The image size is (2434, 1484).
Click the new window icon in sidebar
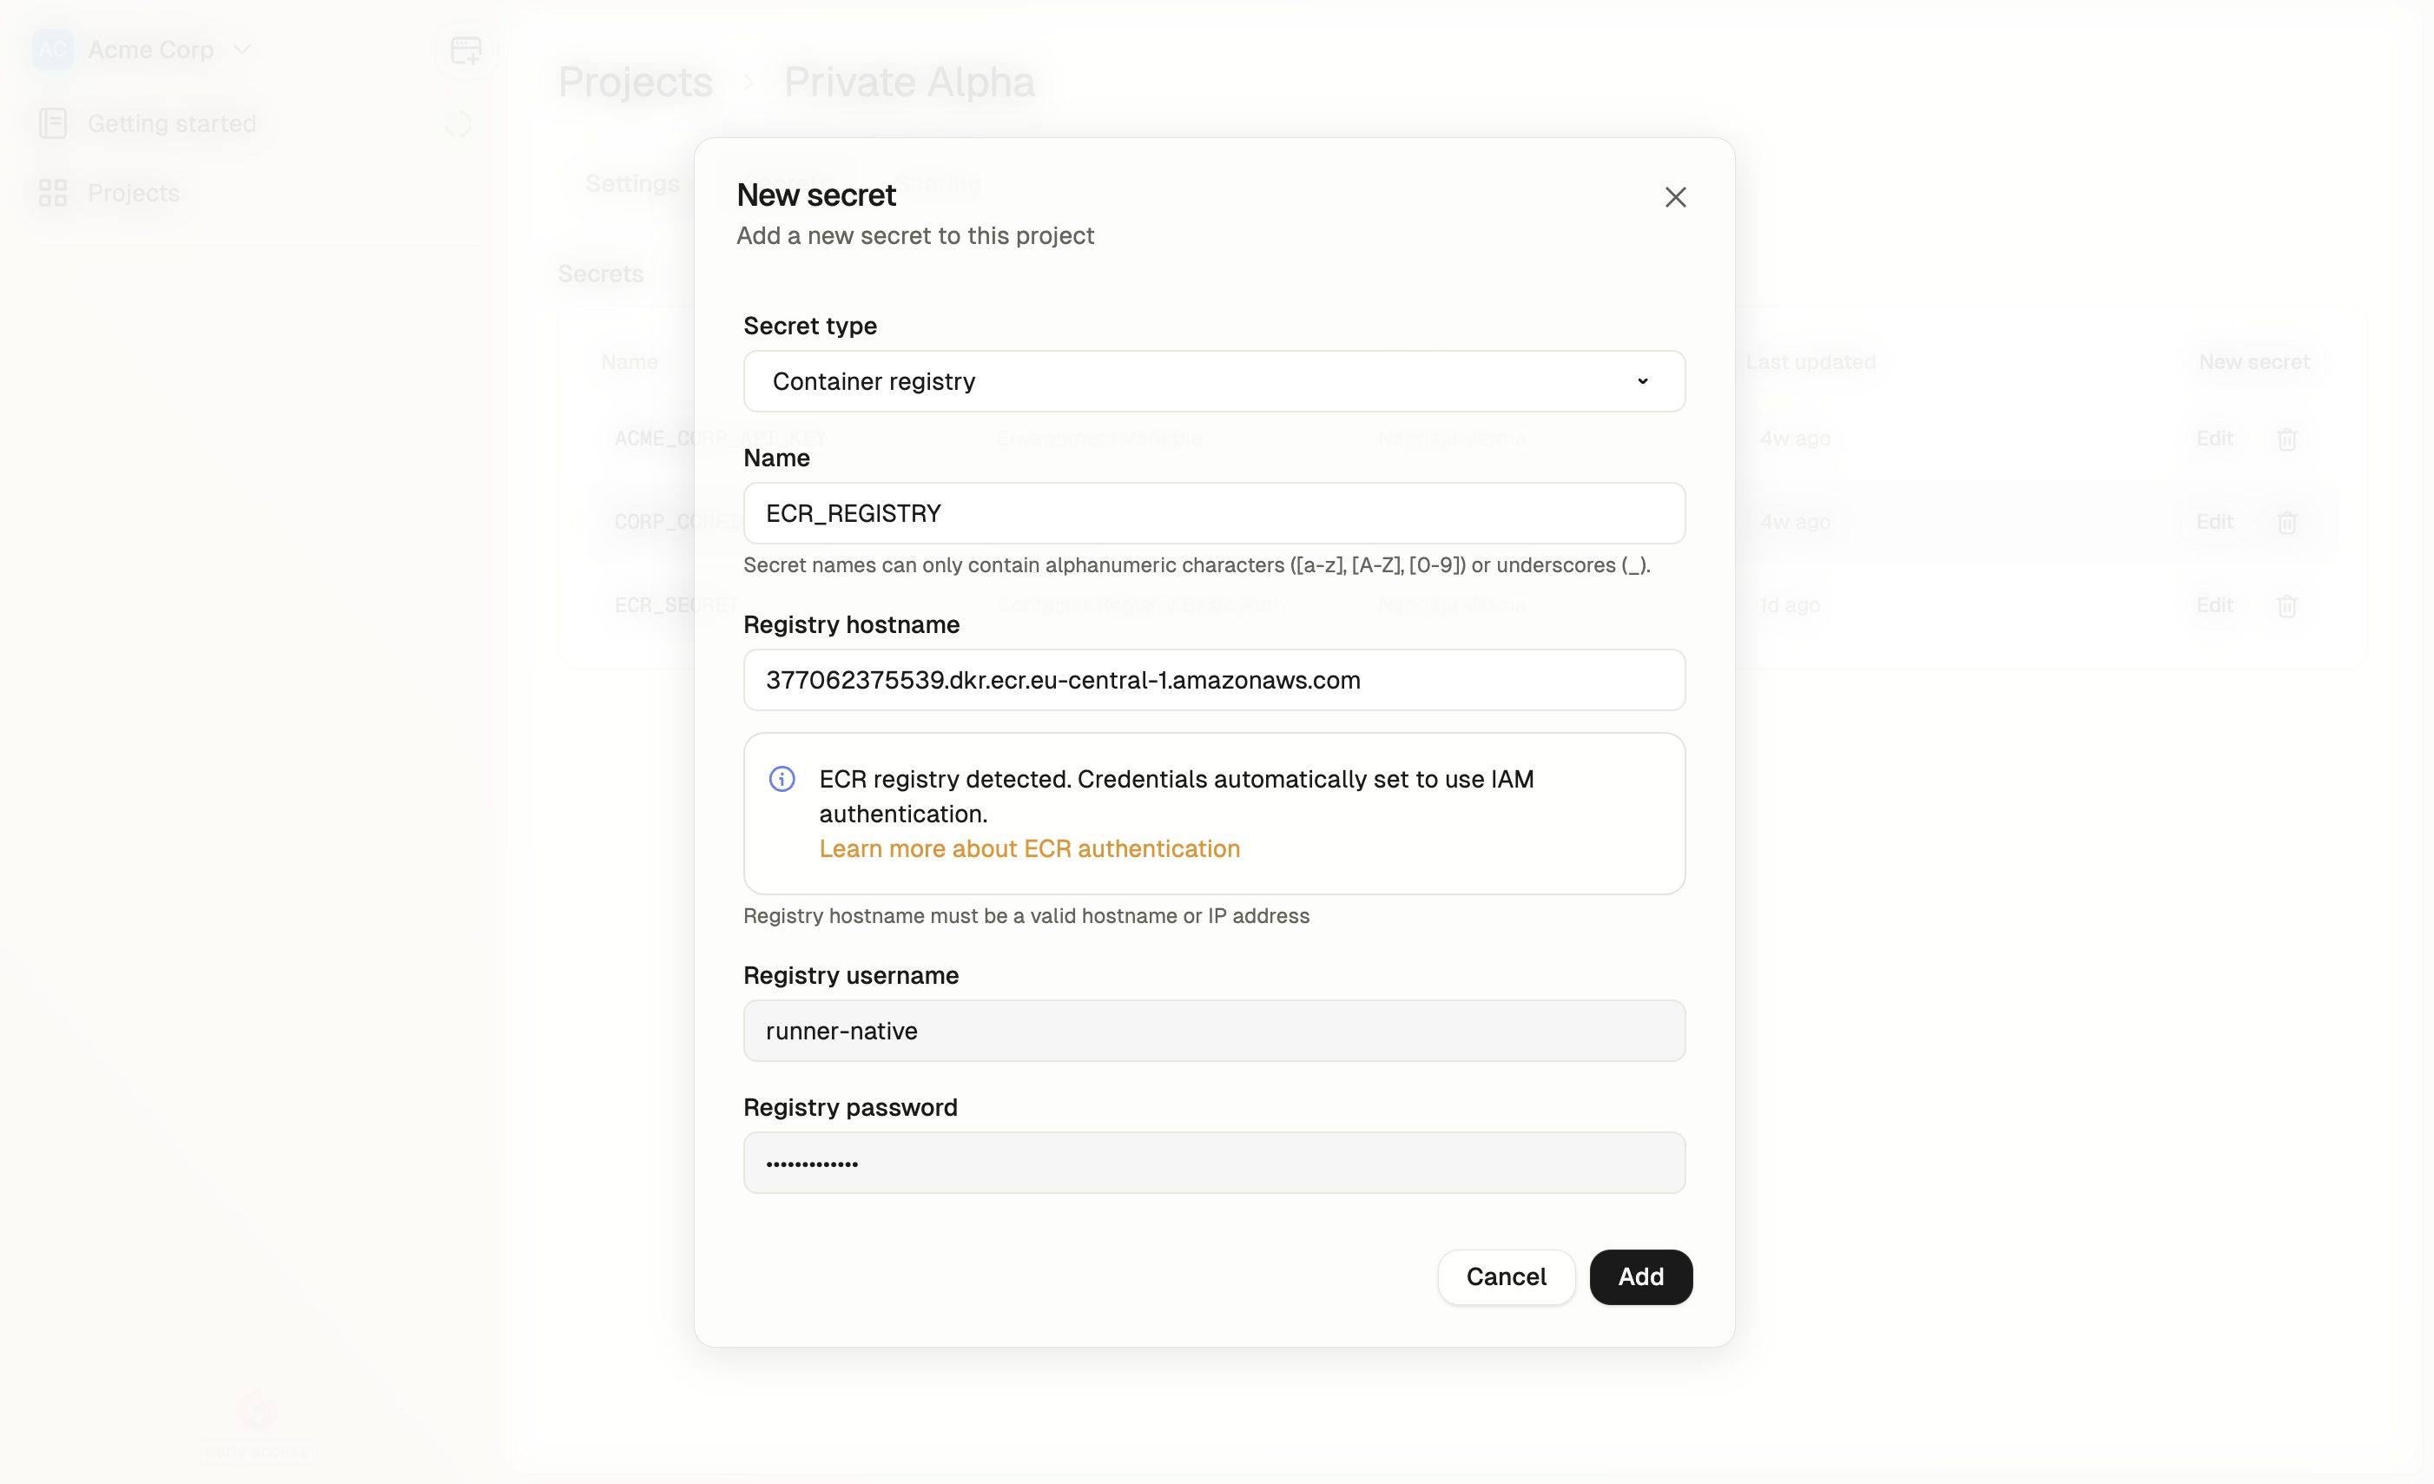(x=465, y=49)
